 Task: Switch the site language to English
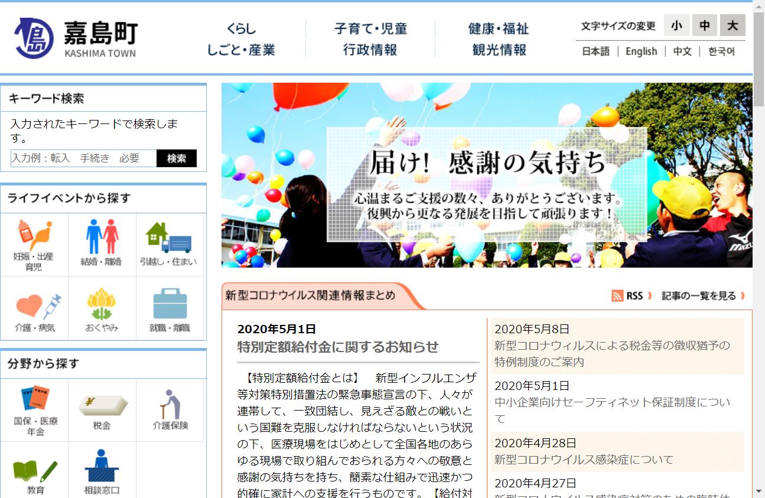[641, 51]
